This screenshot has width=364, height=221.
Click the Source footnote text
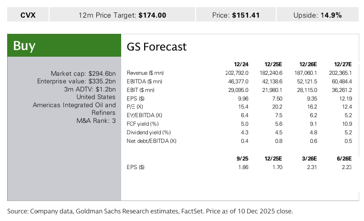pos(150,211)
